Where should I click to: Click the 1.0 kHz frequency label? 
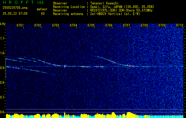[3, 53]
